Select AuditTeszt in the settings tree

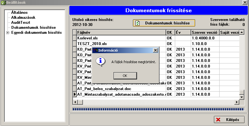21,23
